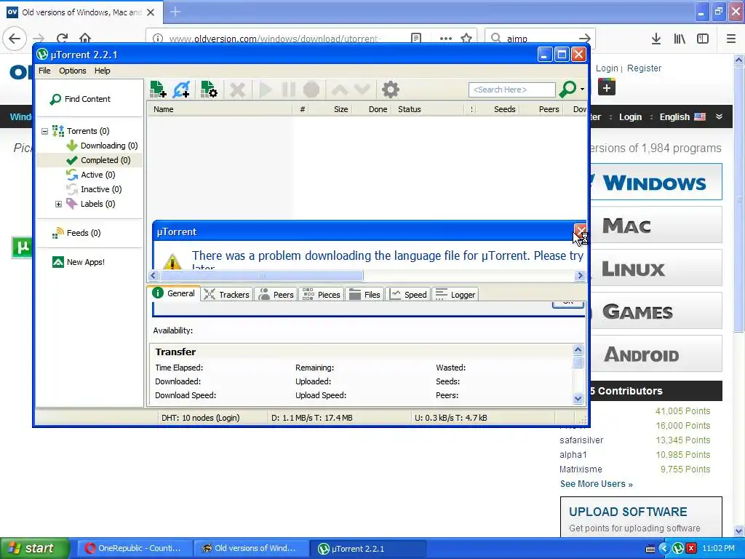This screenshot has width=745, height=559.
Task: Sort torrents by Peers column header
Action: click(x=541, y=109)
